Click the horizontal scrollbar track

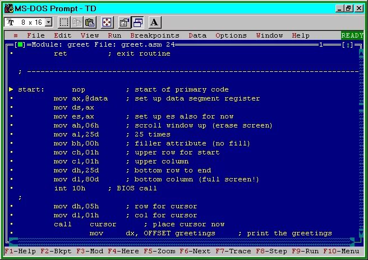[x=184, y=241]
